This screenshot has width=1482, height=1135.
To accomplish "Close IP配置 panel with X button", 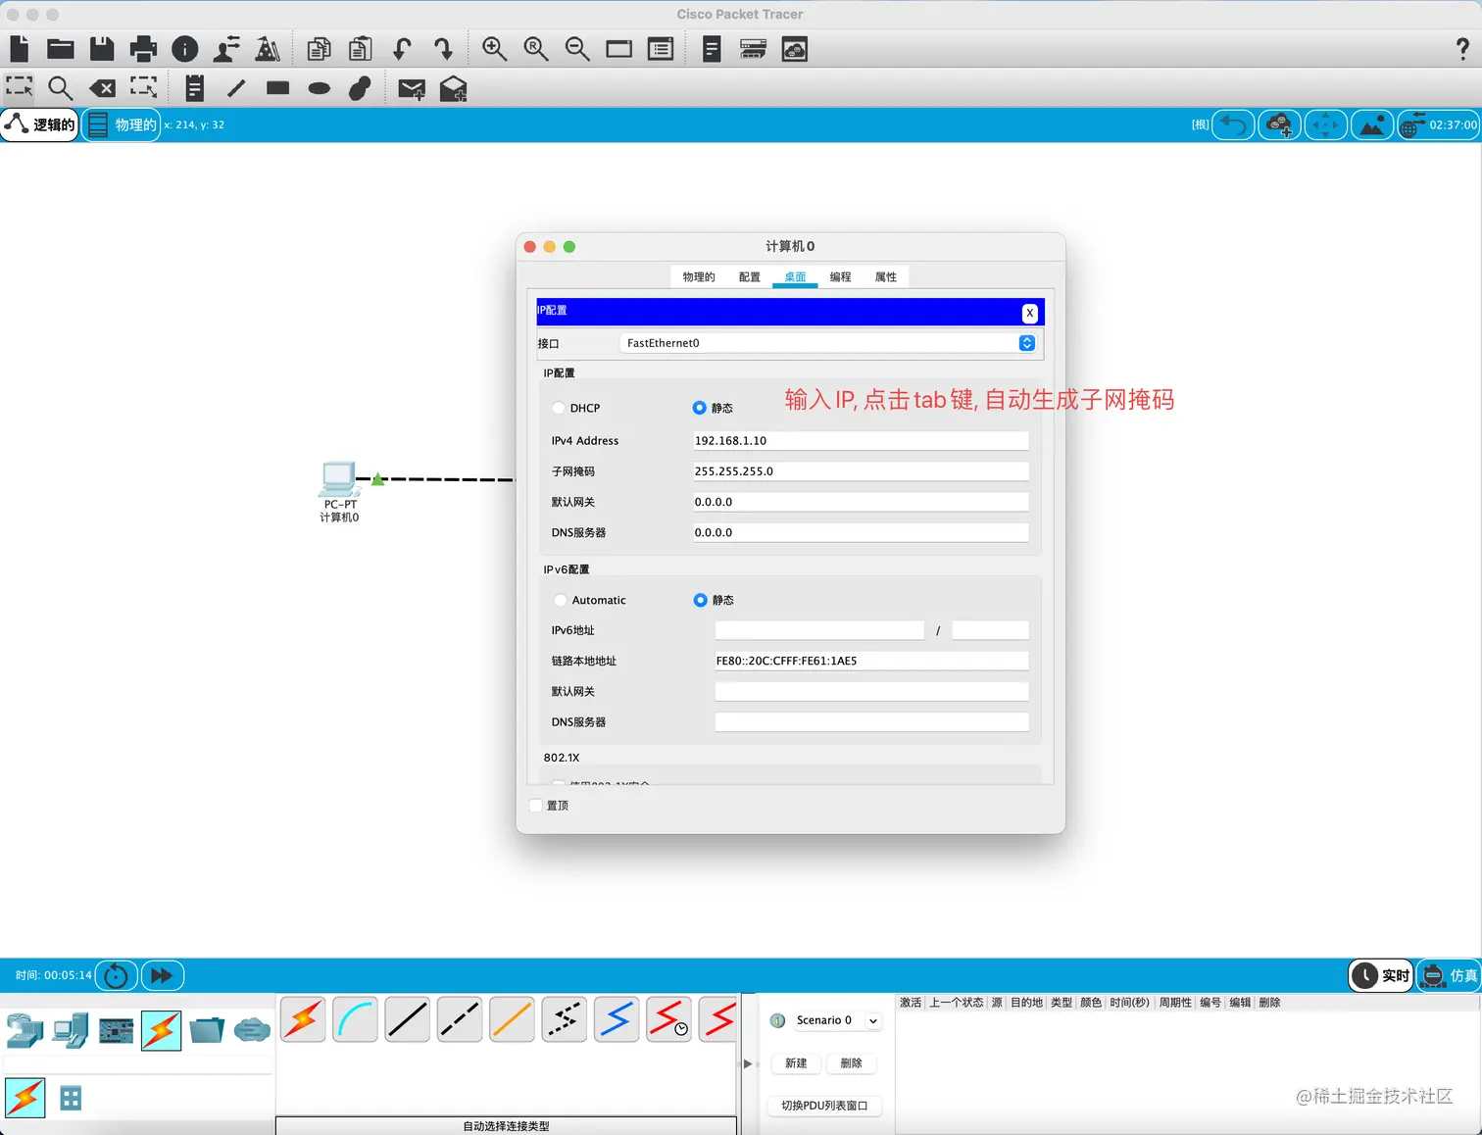I will 1029,313.
